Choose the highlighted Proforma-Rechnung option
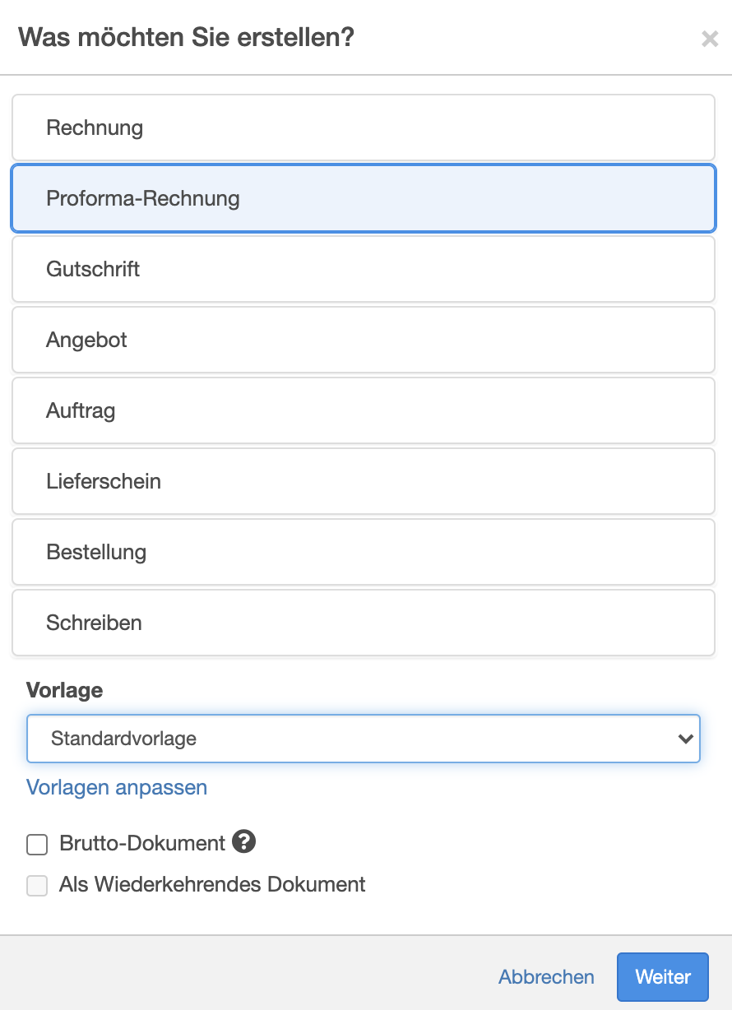Viewport: 732px width, 1010px height. (x=364, y=198)
